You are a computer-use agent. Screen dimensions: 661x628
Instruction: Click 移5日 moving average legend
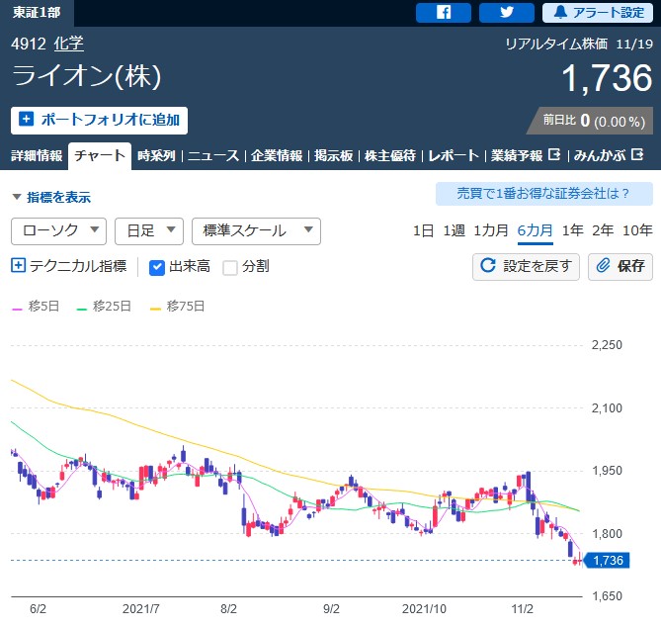click(x=36, y=307)
